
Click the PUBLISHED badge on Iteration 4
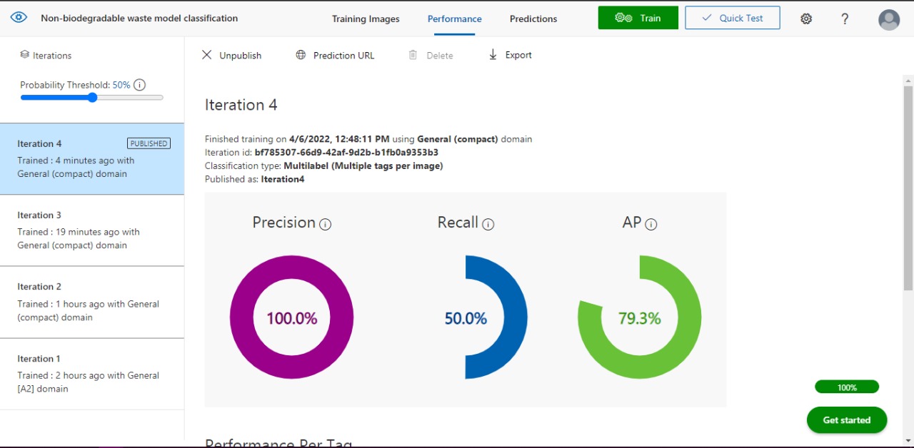149,143
